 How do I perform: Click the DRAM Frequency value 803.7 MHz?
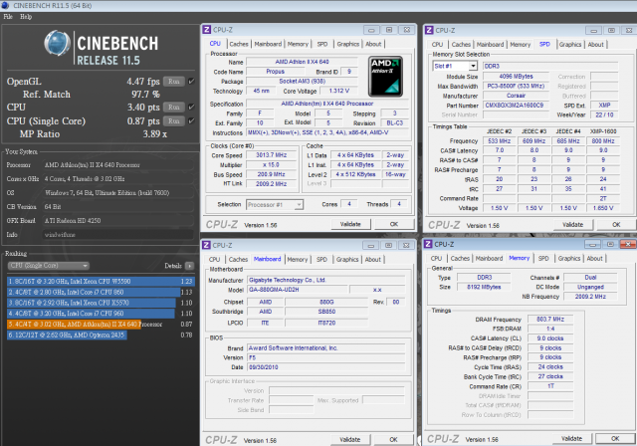[x=550, y=320]
